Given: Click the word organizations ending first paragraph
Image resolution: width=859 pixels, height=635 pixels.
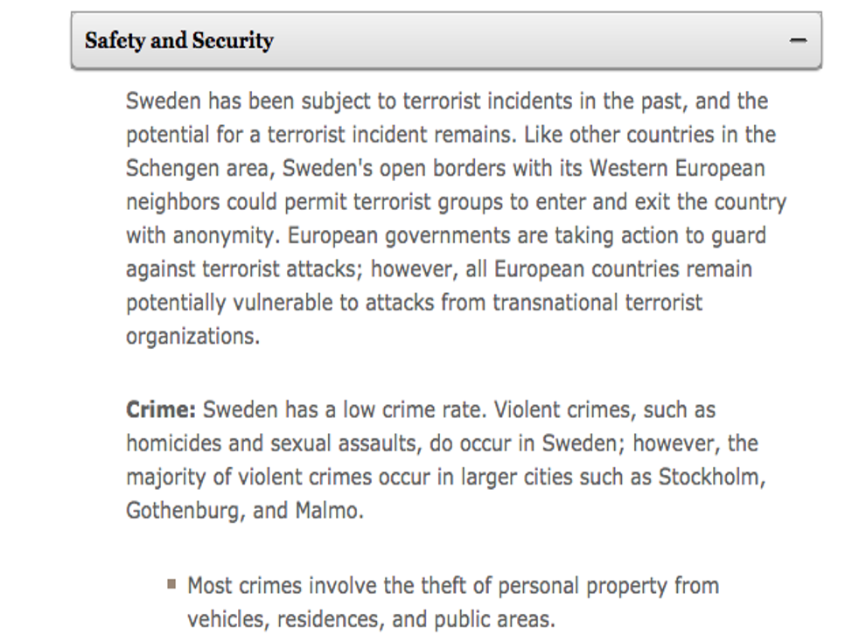Looking at the screenshot, I should [192, 337].
